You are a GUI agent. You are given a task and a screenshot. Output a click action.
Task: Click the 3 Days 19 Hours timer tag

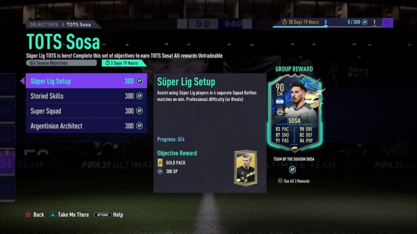(124, 63)
